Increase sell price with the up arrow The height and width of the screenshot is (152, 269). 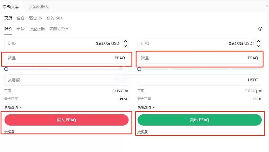click(x=259, y=41)
